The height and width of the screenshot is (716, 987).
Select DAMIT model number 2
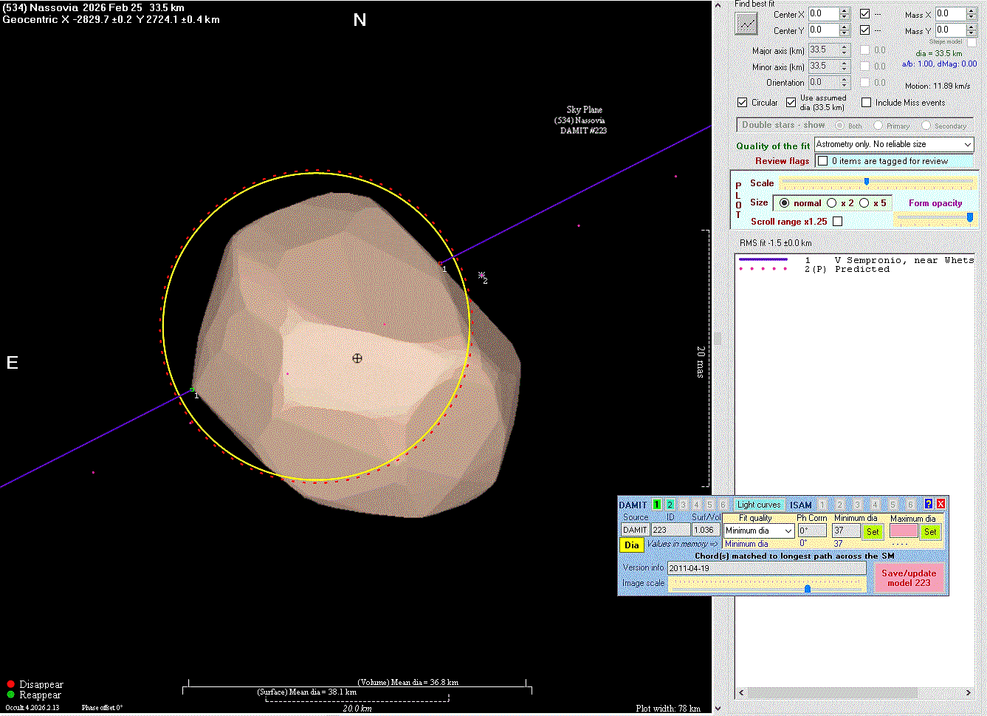coord(670,505)
